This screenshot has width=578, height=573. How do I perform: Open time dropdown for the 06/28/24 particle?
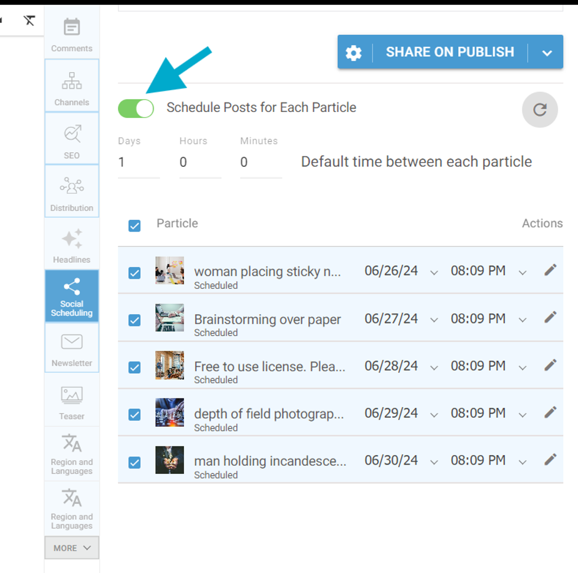pyautogui.click(x=522, y=367)
